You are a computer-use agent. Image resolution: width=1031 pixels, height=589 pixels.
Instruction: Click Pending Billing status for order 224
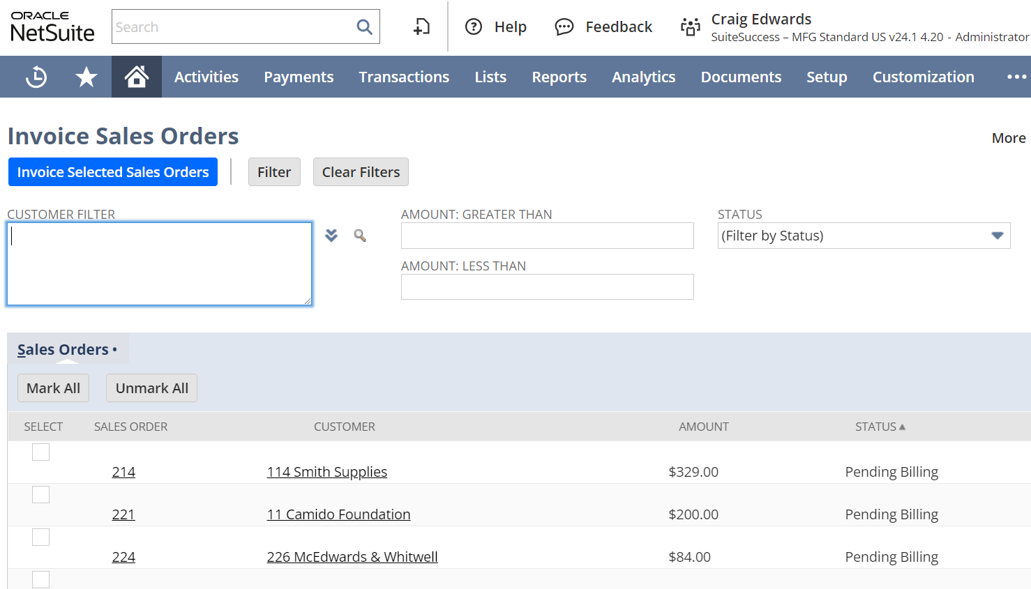[891, 557]
